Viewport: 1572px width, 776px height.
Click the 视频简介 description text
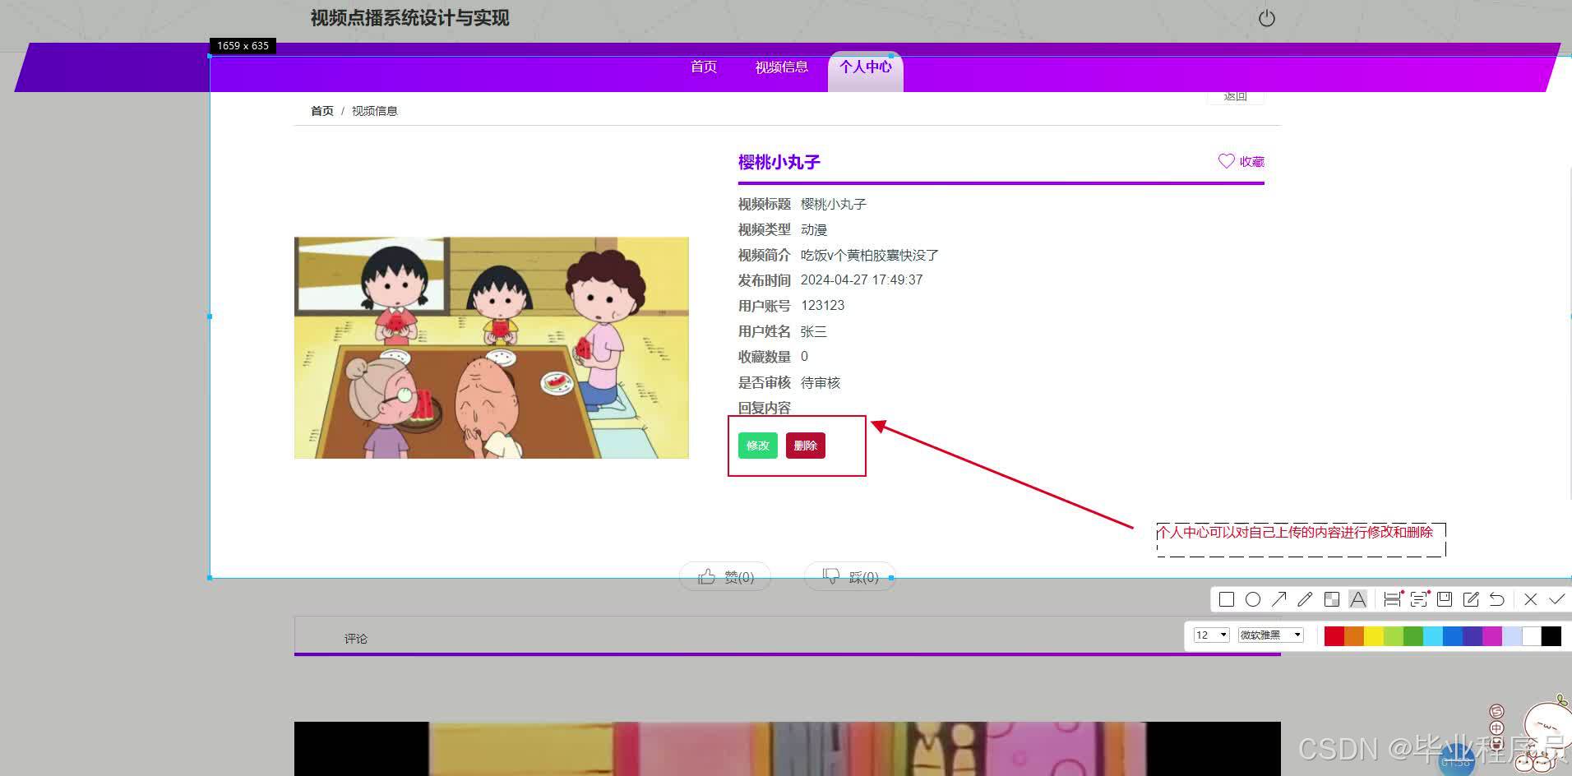point(870,255)
